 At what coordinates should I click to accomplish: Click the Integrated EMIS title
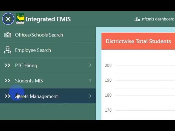point(48,19)
